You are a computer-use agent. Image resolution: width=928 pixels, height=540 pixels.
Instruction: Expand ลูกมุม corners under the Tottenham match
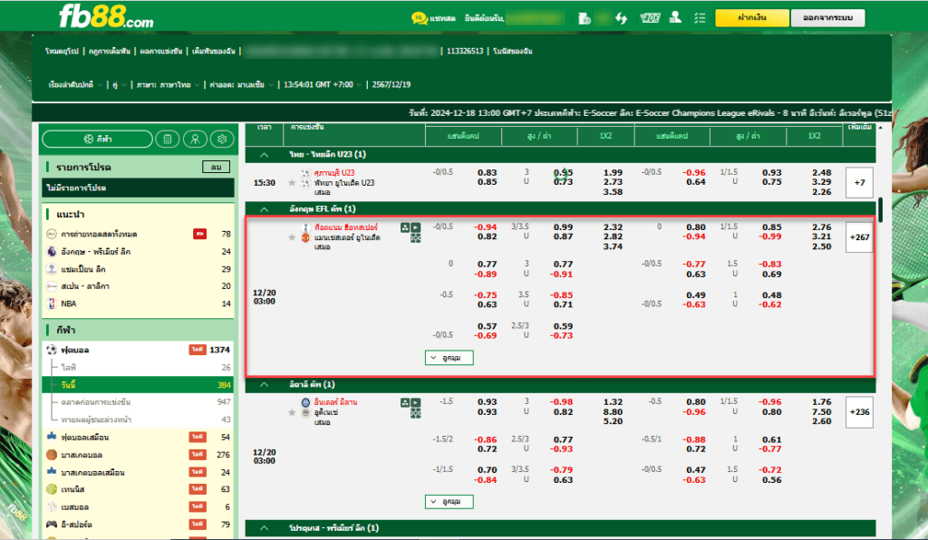pyautogui.click(x=449, y=358)
